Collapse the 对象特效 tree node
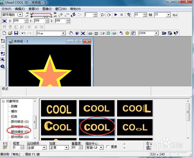The height and width of the screenshot is (158, 194). point(3,101)
